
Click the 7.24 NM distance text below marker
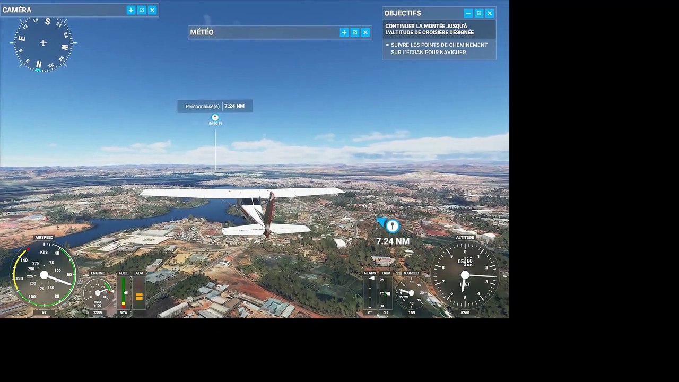pos(393,241)
